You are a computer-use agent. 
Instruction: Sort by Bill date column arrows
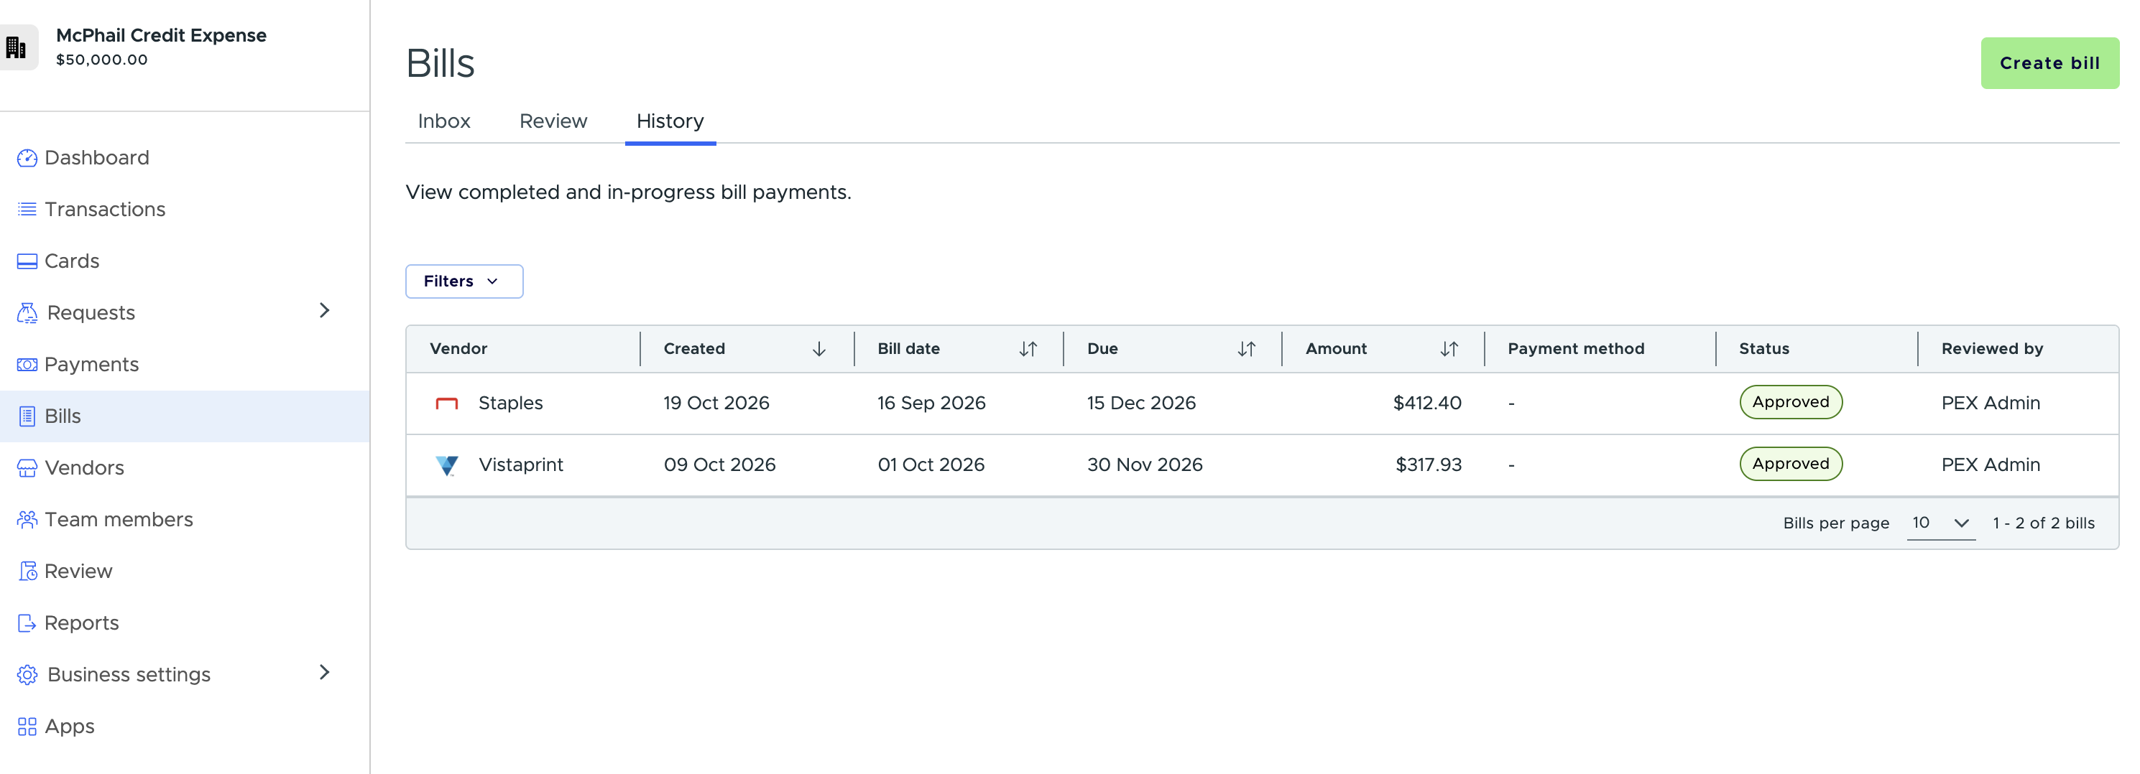pos(1028,349)
